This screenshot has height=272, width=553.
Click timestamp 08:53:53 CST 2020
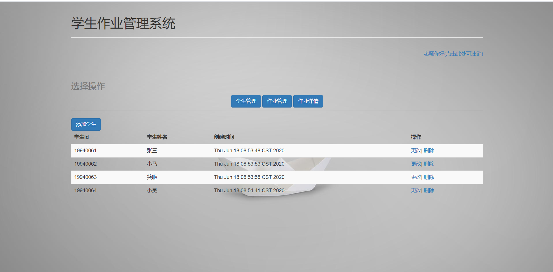[x=262, y=164]
